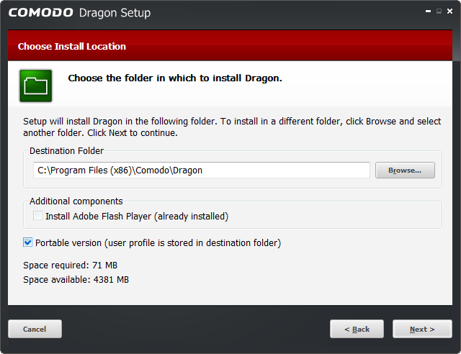The image size is (461, 354).
Task: Close the Comodo Dragon Setup window
Action: (x=449, y=12)
